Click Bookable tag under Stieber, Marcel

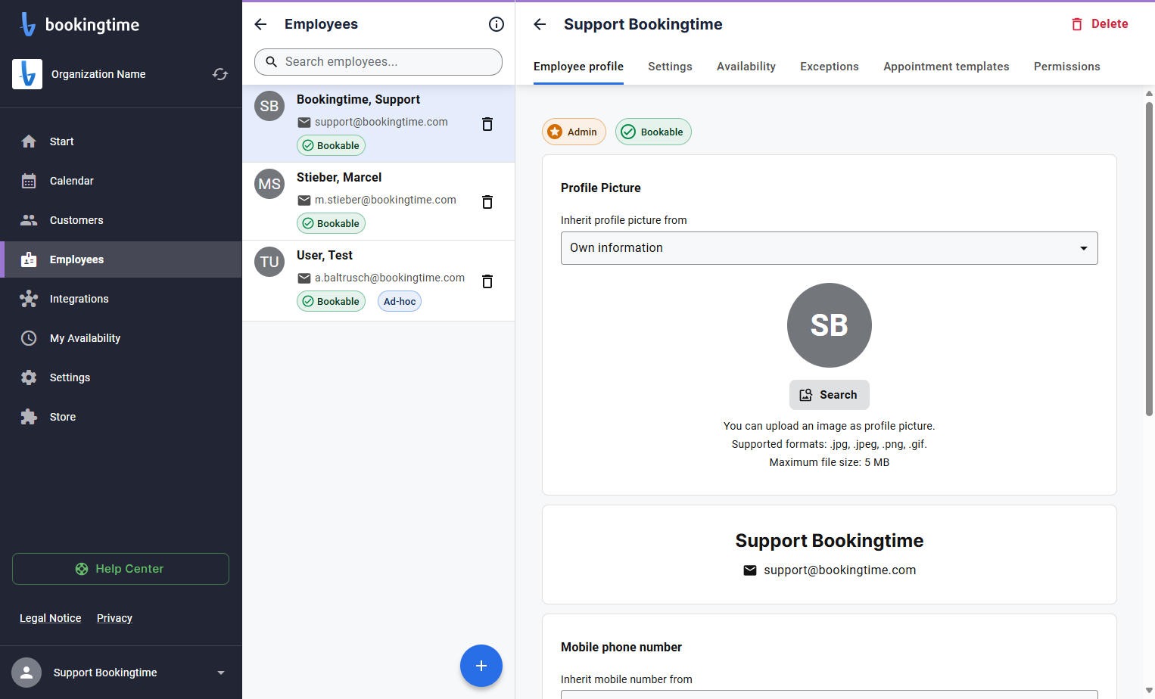pyautogui.click(x=331, y=223)
